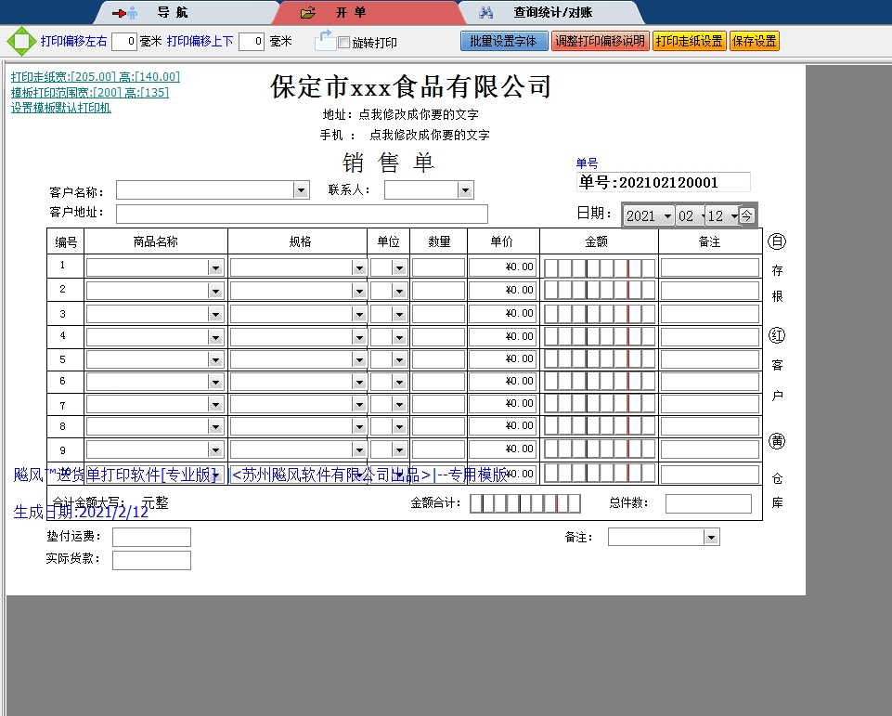Click the binoculars icon on 查询统计/对账 tab
This screenshot has width=892, height=716.
[485, 12]
